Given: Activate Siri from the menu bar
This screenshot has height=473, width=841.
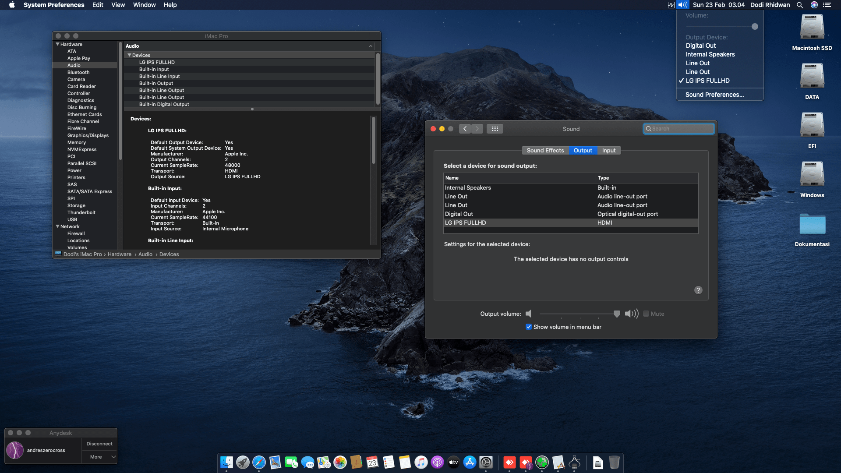Looking at the screenshot, I should (x=814, y=5).
